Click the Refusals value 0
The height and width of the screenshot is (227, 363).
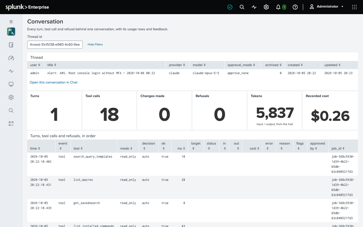coord(220,115)
